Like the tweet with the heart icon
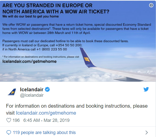 9,120
